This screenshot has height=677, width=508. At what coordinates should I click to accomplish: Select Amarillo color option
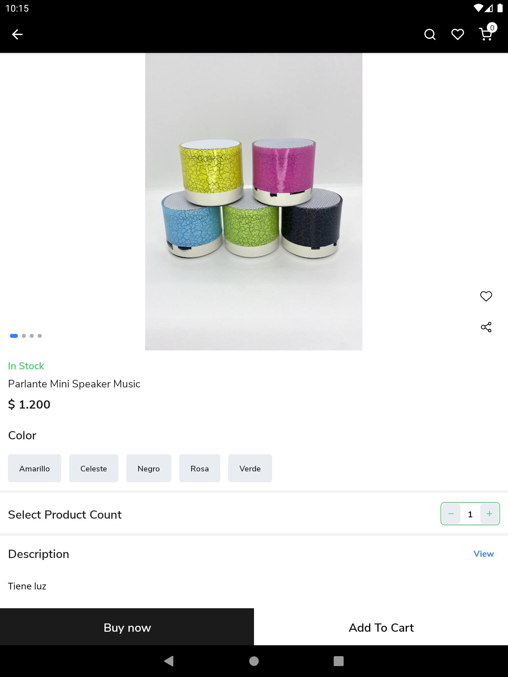(x=34, y=468)
